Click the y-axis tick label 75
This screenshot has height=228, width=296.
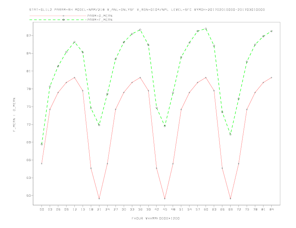[x=29, y=107]
